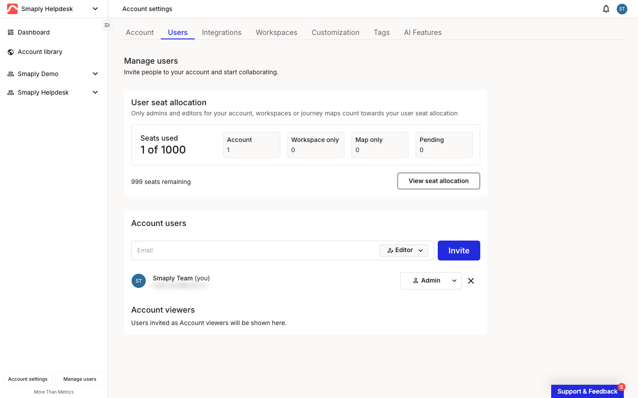The image size is (638, 398).
Task: Open the Integrations tab
Action: click(x=222, y=32)
